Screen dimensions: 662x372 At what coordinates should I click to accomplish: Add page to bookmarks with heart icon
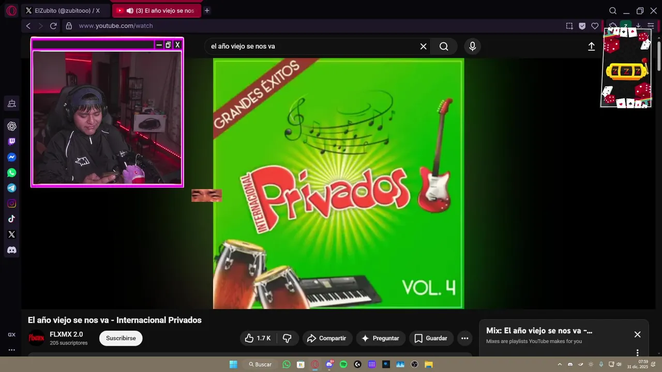595,26
